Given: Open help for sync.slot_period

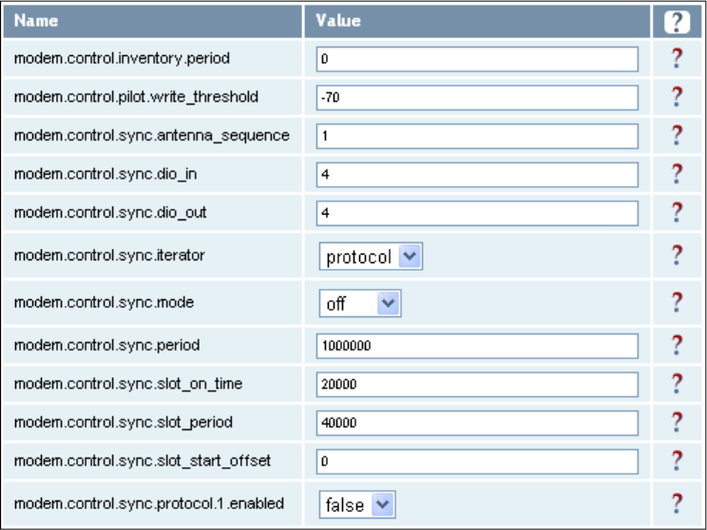Looking at the screenshot, I should click(x=677, y=422).
